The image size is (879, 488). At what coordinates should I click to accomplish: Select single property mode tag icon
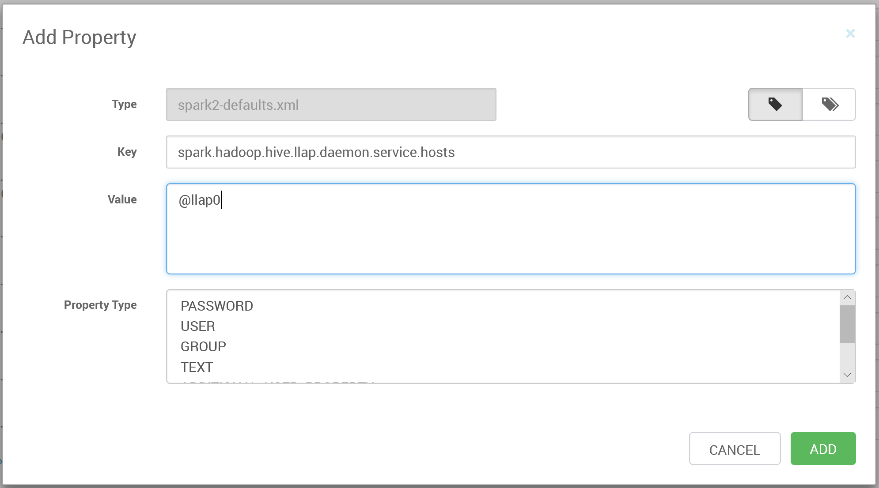click(775, 105)
